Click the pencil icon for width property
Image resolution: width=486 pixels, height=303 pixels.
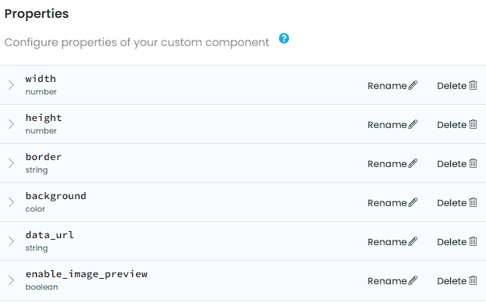coord(413,85)
